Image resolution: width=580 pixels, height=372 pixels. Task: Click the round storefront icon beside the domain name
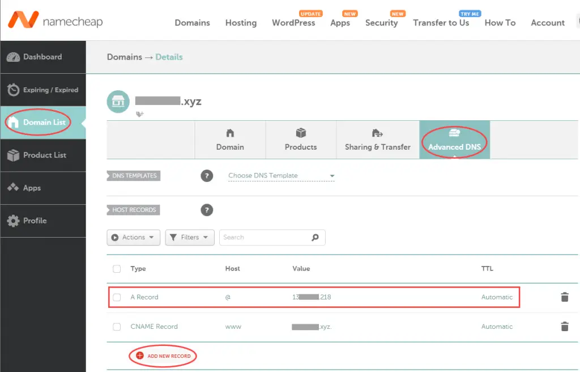point(118,102)
